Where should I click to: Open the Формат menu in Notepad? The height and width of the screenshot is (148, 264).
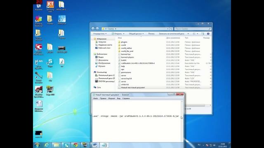click(x=112, y=98)
